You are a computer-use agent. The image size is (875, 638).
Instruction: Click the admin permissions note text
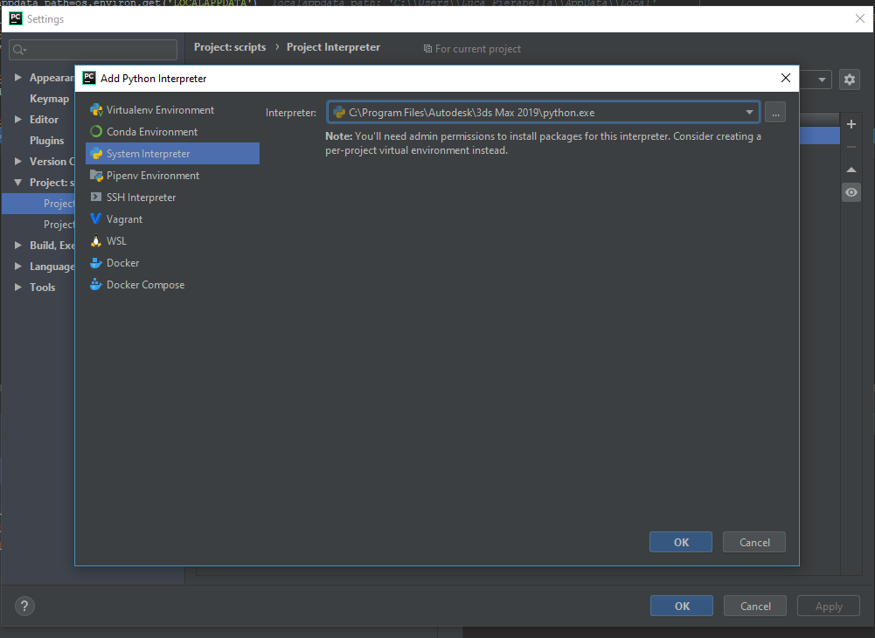(543, 142)
